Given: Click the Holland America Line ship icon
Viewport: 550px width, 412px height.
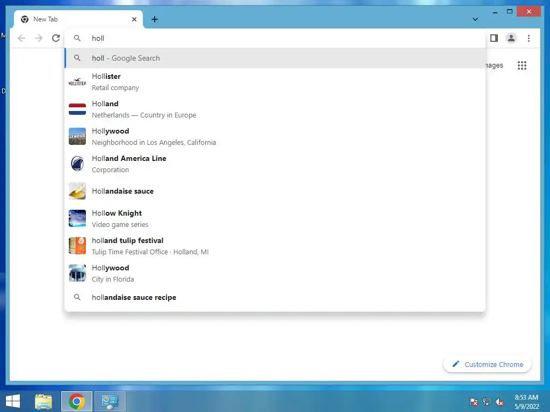Looking at the screenshot, I should [x=77, y=164].
